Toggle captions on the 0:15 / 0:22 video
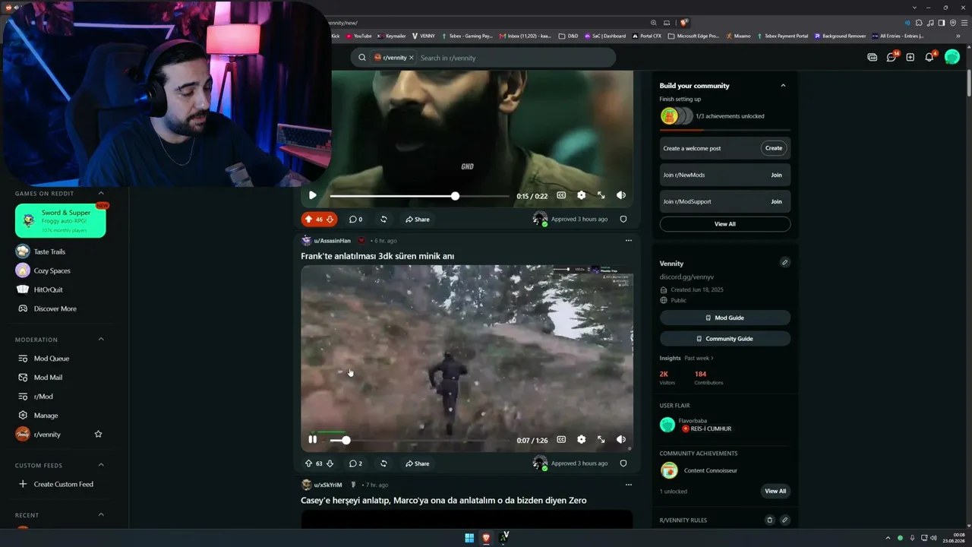 tap(561, 195)
